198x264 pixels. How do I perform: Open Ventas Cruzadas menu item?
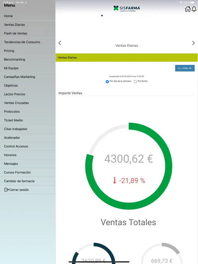[x=27, y=103]
